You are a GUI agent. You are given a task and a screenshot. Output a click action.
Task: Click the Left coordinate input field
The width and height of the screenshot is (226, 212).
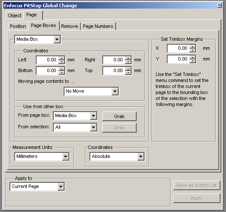click(x=48, y=60)
